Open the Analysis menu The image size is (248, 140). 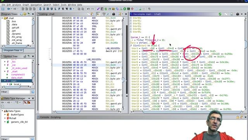click(x=17, y=5)
